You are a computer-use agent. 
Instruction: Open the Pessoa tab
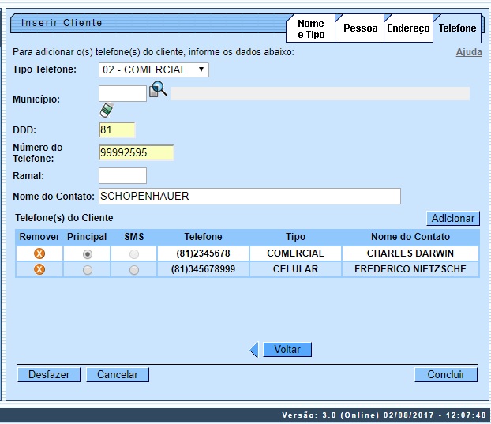(360, 28)
